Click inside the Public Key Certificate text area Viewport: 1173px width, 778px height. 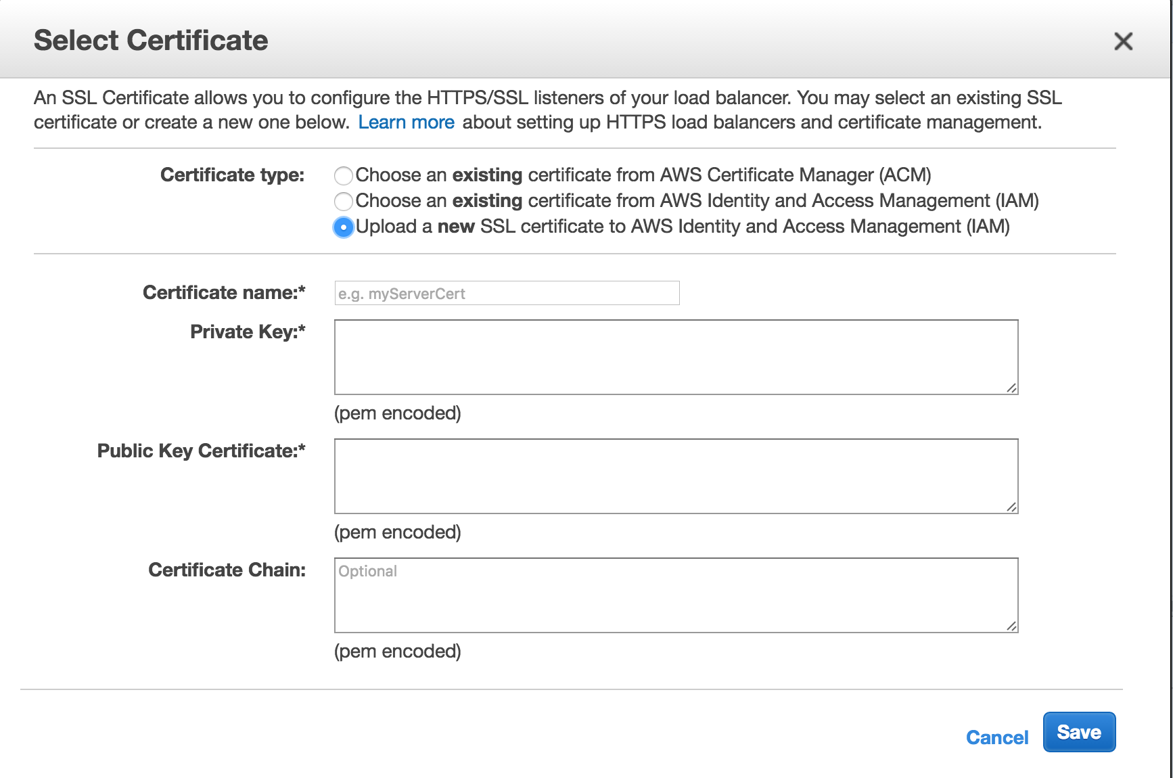point(676,476)
